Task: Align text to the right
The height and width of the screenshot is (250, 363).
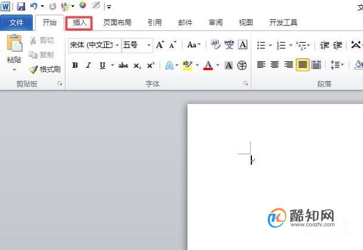Action: (x=289, y=65)
